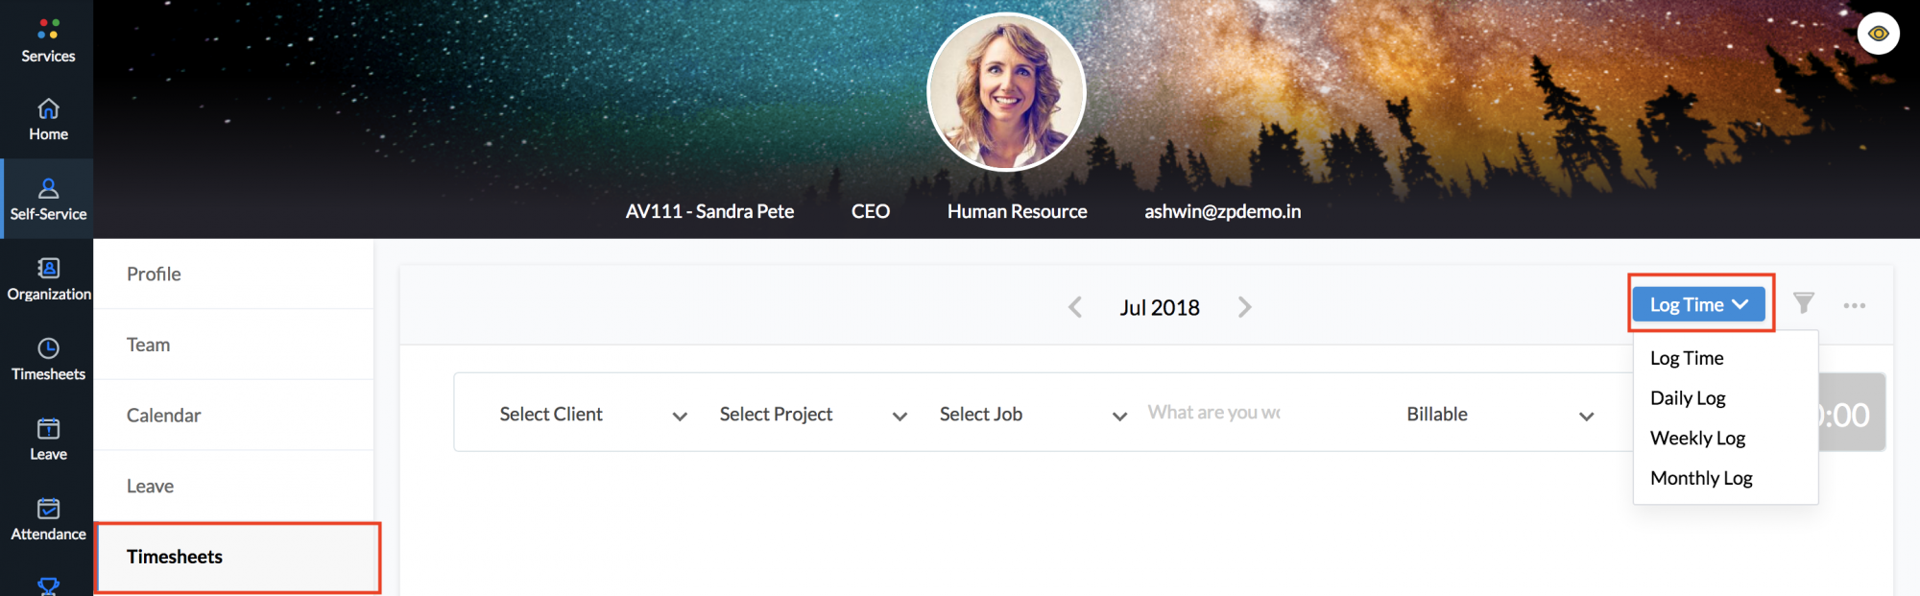The width and height of the screenshot is (1920, 596).
Task: Choose Monthly Log from the menu
Action: (1701, 478)
